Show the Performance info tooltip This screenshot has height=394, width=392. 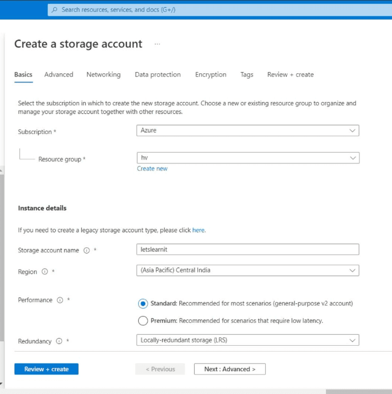pos(60,300)
